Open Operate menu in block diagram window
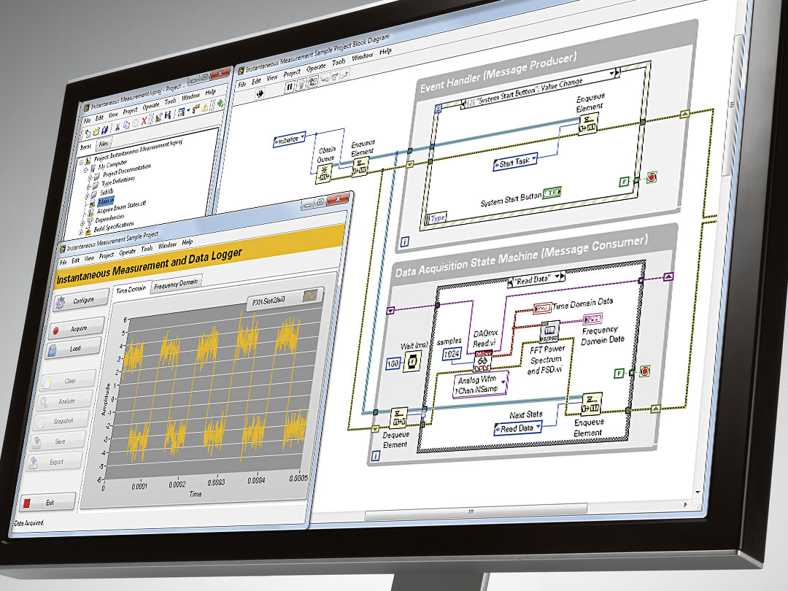This screenshot has width=788, height=591. (316, 67)
